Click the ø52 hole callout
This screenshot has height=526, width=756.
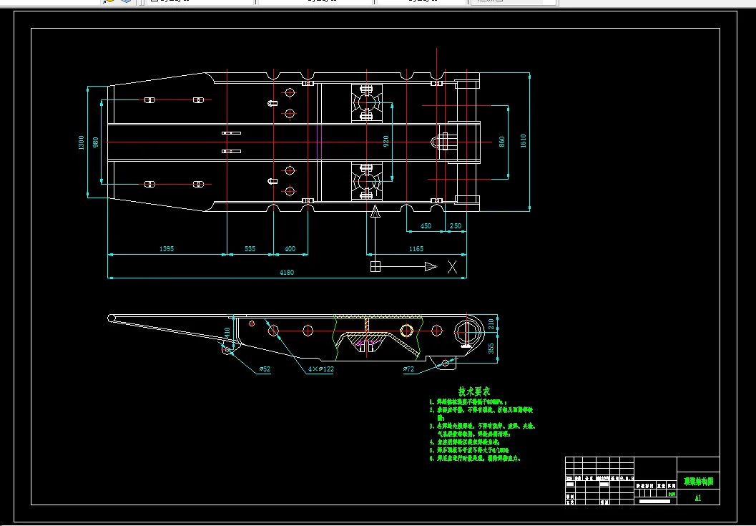coord(265,369)
